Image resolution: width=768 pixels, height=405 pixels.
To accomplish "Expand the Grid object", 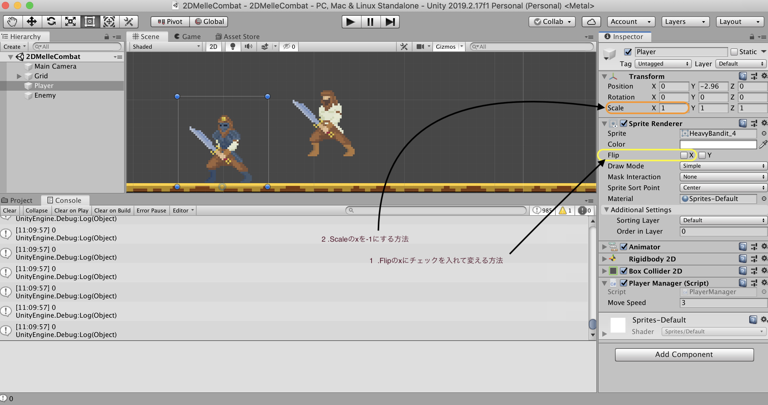I will [x=19, y=76].
